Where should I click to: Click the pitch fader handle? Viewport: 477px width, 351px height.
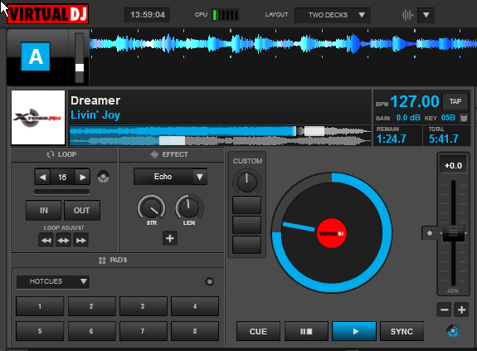click(453, 233)
